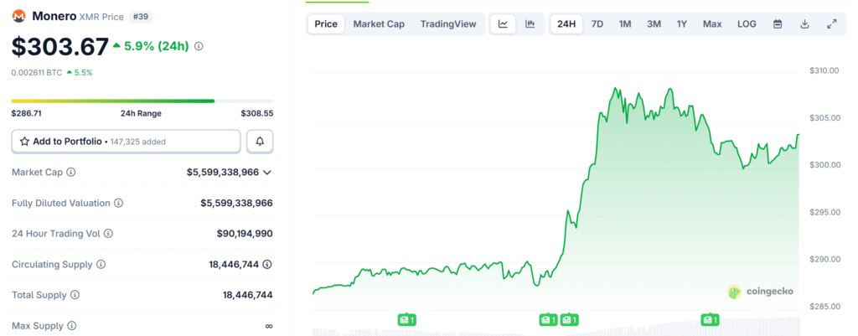
Task: Select the 1Y time range
Action: click(682, 24)
